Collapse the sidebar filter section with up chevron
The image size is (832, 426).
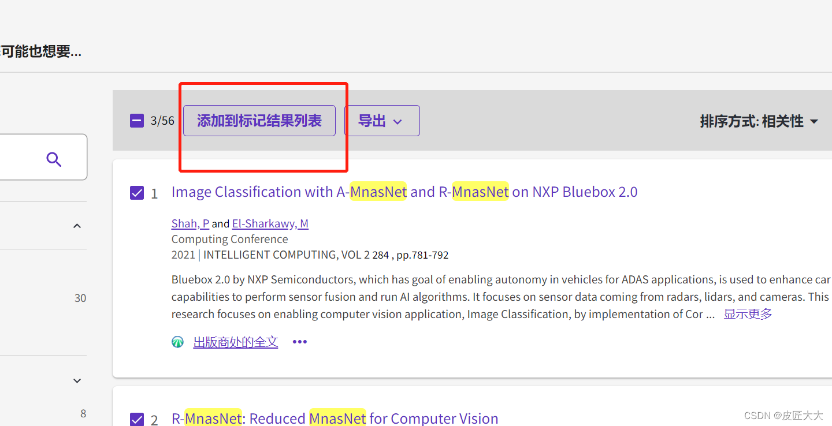click(x=77, y=225)
